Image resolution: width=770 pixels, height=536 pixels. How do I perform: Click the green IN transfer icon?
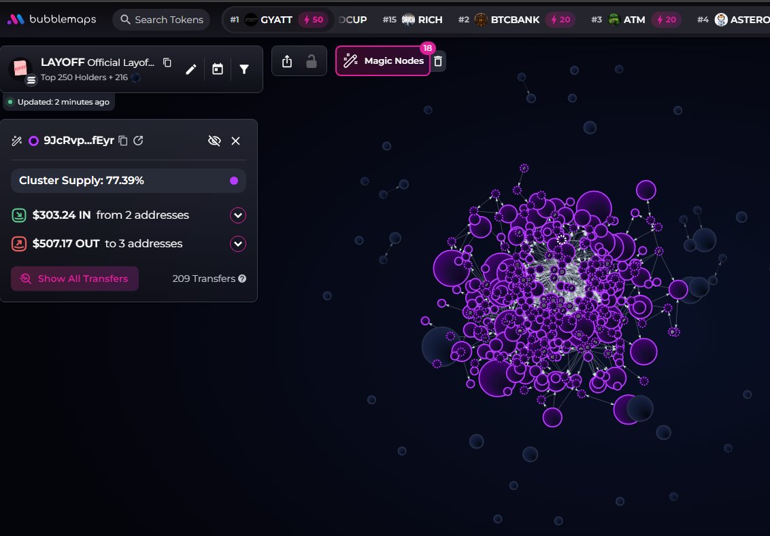pos(19,215)
